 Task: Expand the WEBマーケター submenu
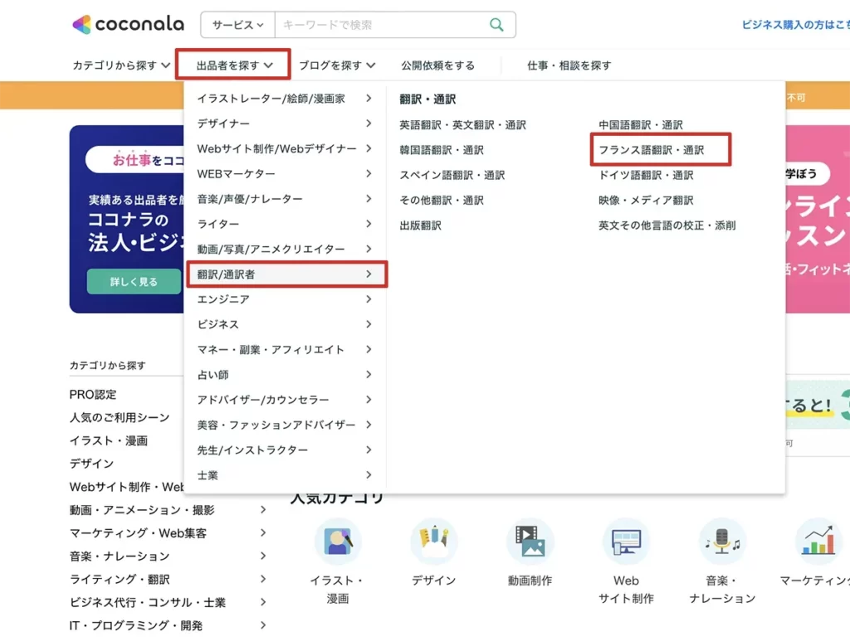[x=286, y=174]
